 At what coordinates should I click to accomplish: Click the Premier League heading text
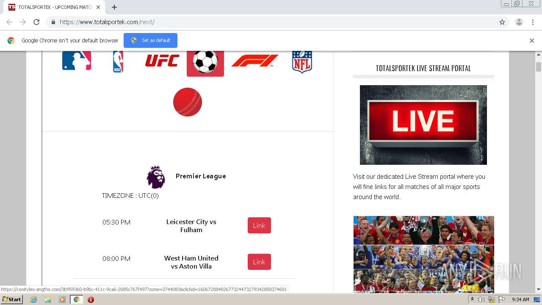pos(201,176)
